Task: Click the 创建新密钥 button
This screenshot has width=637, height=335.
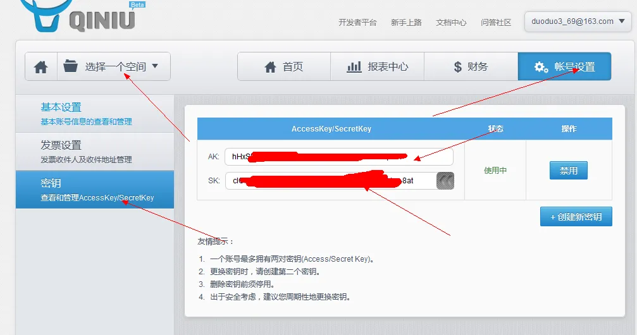Action: [x=576, y=217]
